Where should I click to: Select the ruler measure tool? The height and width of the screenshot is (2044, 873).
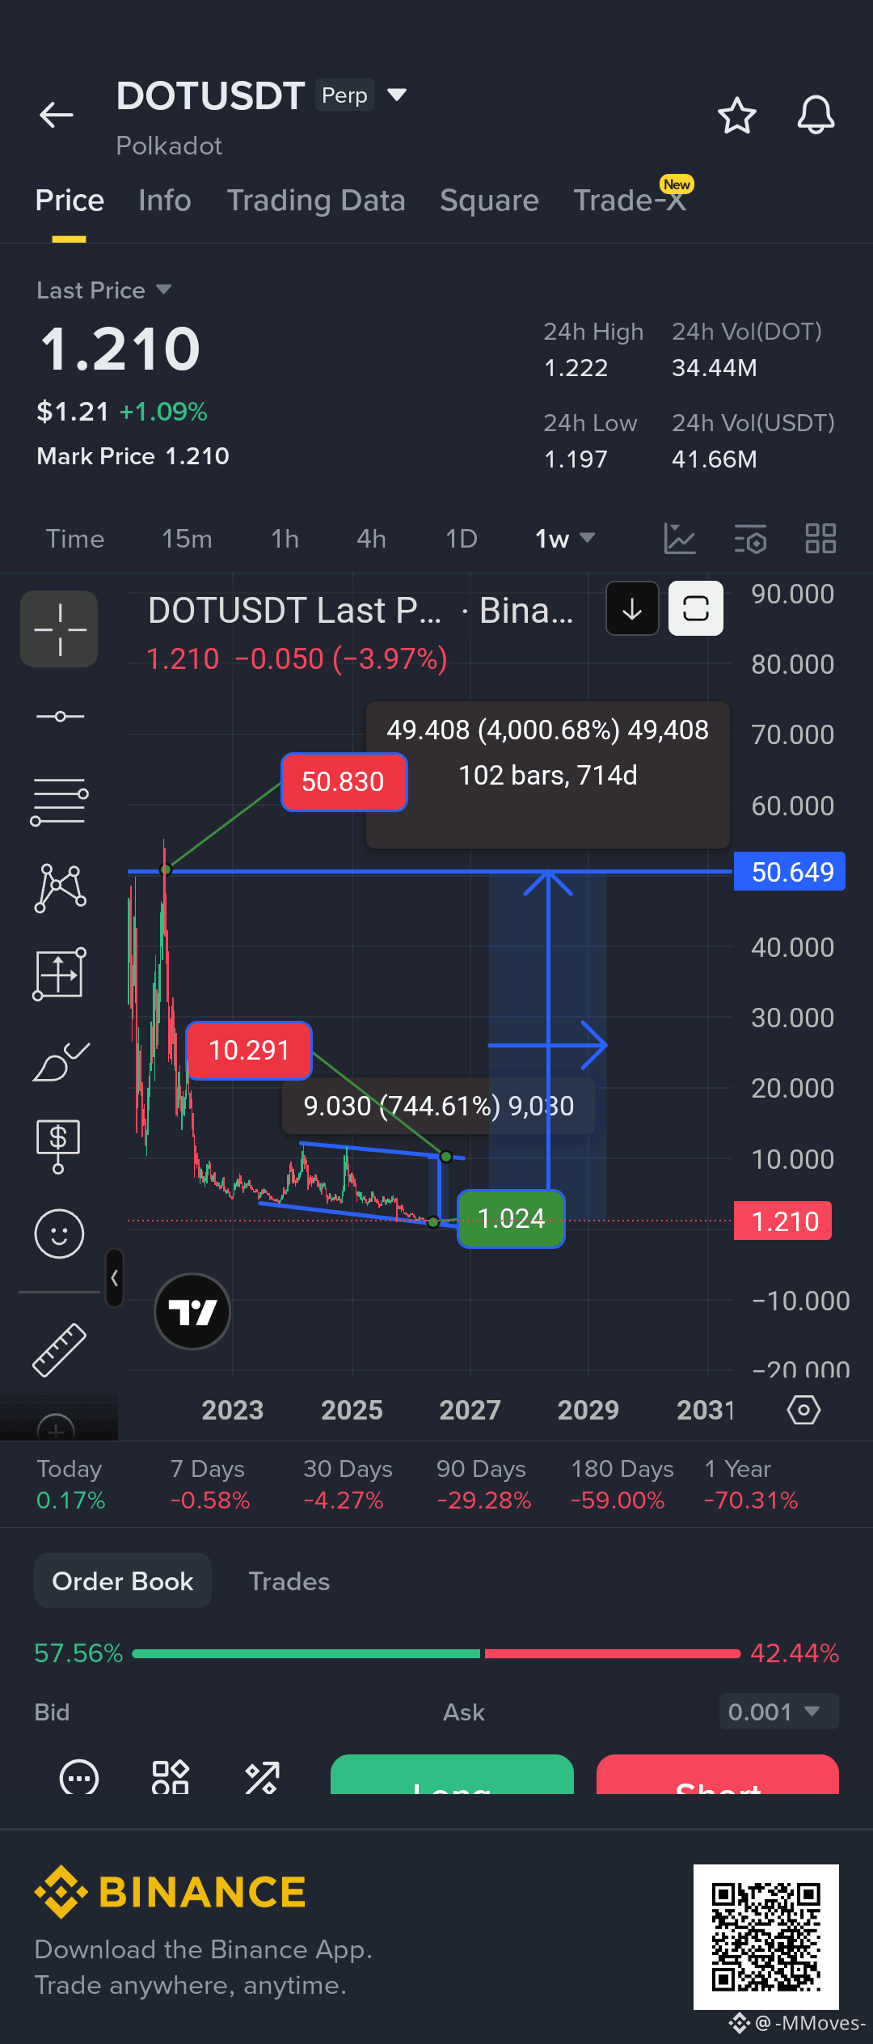point(59,1349)
